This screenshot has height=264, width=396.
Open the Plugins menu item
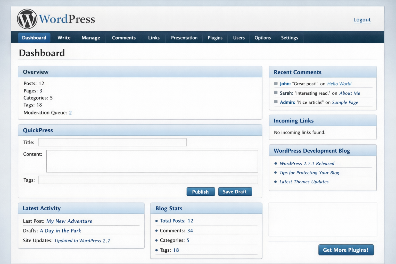[x=215, y=38]
